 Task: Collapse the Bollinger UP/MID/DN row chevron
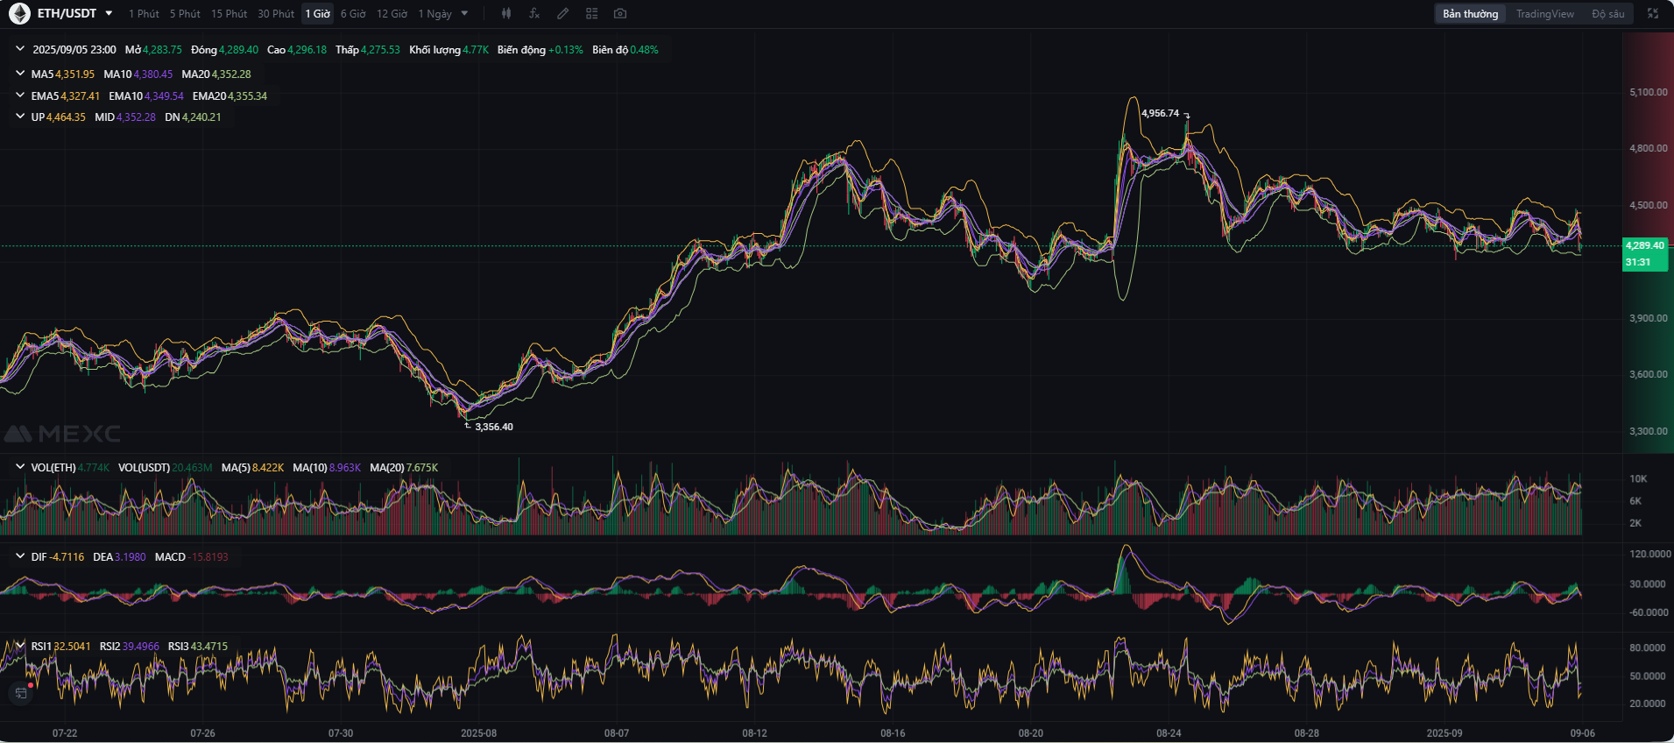coord(20,117)
